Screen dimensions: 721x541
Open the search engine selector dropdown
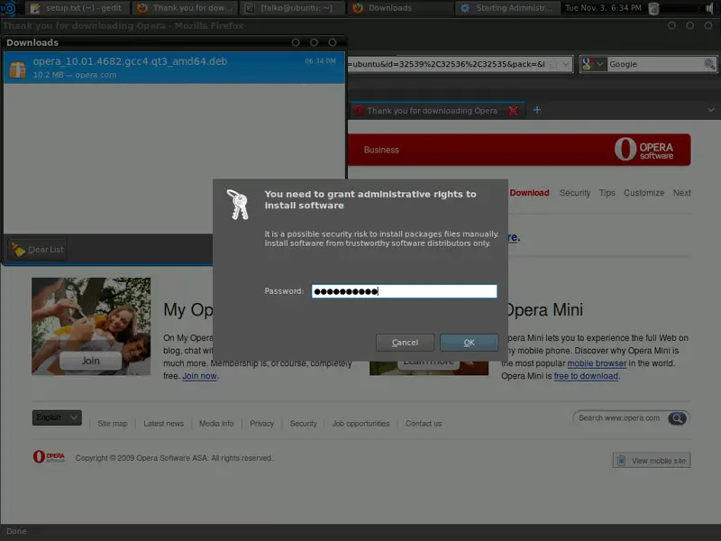[x=593, y=64]
